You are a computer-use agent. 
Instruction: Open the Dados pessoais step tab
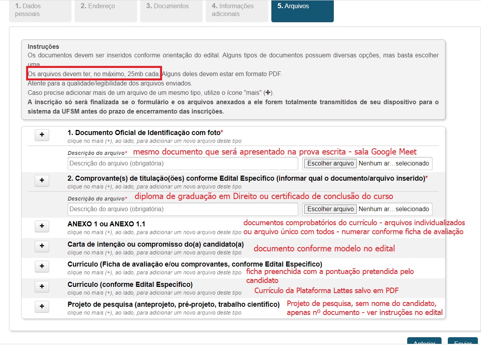[x=40, y=11]
